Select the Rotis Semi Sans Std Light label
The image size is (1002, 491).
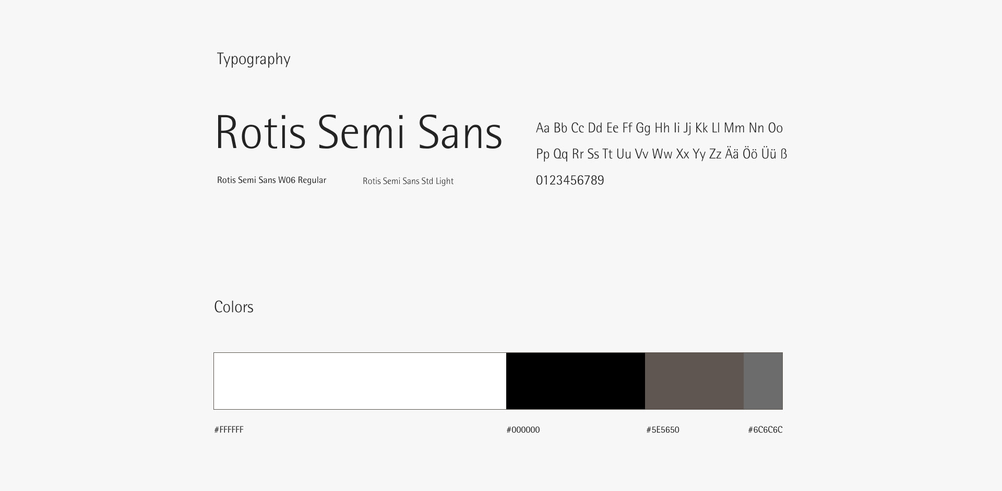click(x=408, y=181)
